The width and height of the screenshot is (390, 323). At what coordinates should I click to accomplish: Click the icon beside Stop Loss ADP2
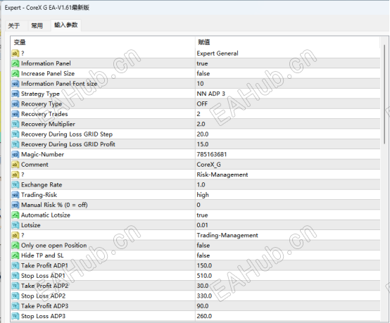point(15,296)
